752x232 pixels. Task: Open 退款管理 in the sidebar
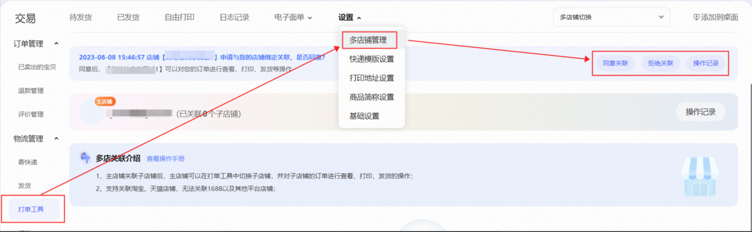(31, 90)
